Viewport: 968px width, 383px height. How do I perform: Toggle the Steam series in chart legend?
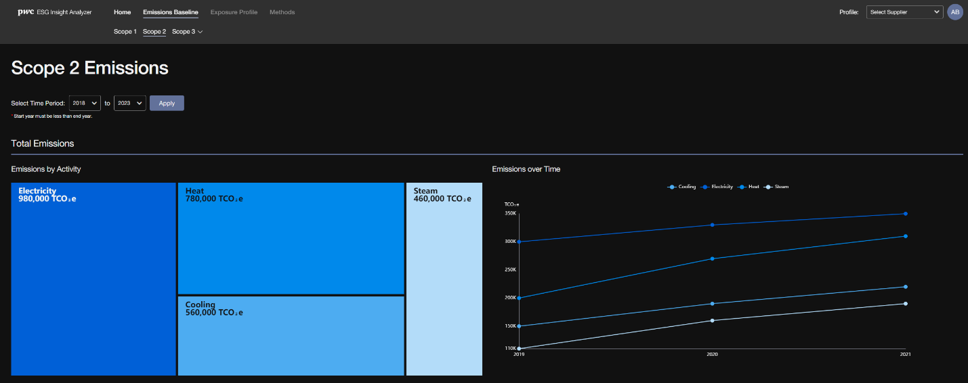pyautogui.click(x=776, y=187)
